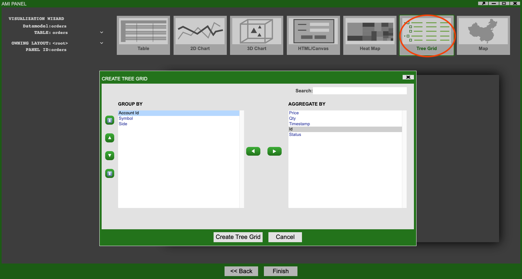
Task: Click the Group By list scrollbar
Action: pos(242,159)
